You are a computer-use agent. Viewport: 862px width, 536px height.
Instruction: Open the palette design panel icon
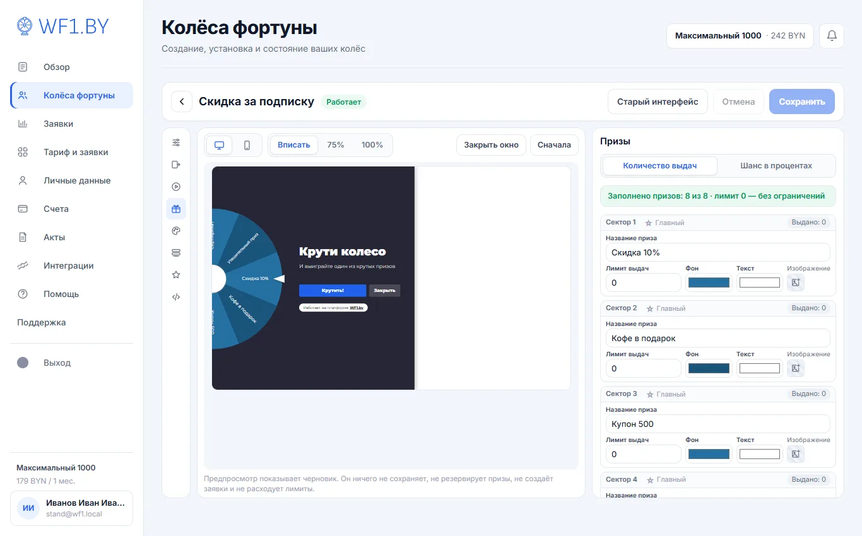pos(176,231)
